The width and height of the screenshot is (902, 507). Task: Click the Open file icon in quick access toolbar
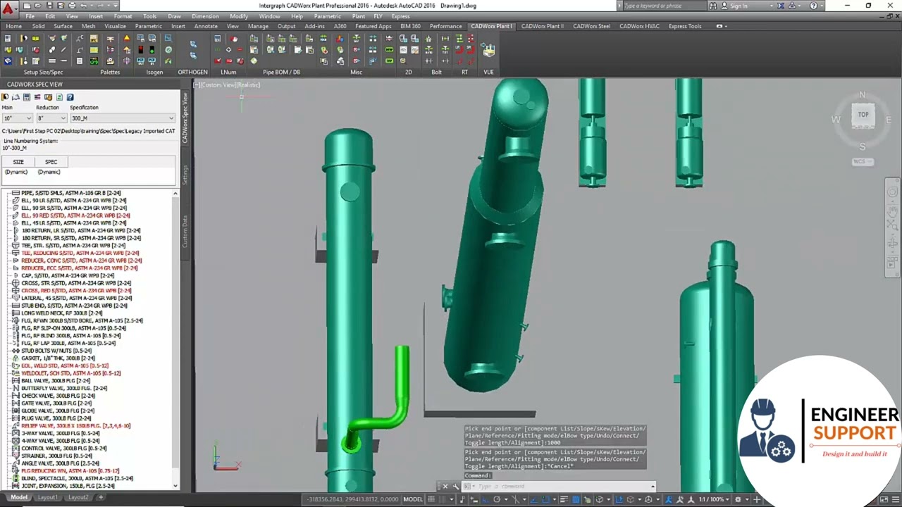pos(38,6)
